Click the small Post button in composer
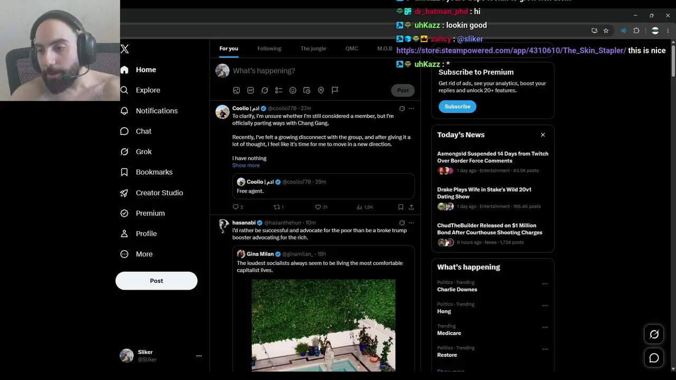Viewport: 676px width, 380px height. (403, 90)
